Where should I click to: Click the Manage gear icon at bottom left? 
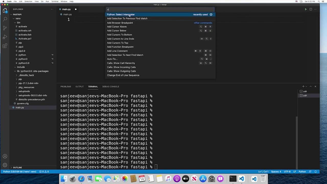coord(5,165)
